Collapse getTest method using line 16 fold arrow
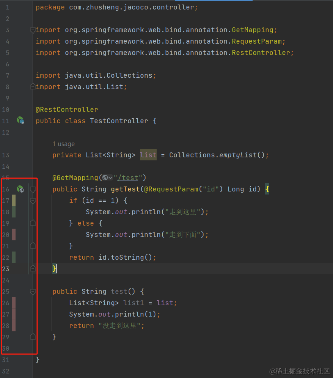 pyautogui.click(x=33, y=190)
